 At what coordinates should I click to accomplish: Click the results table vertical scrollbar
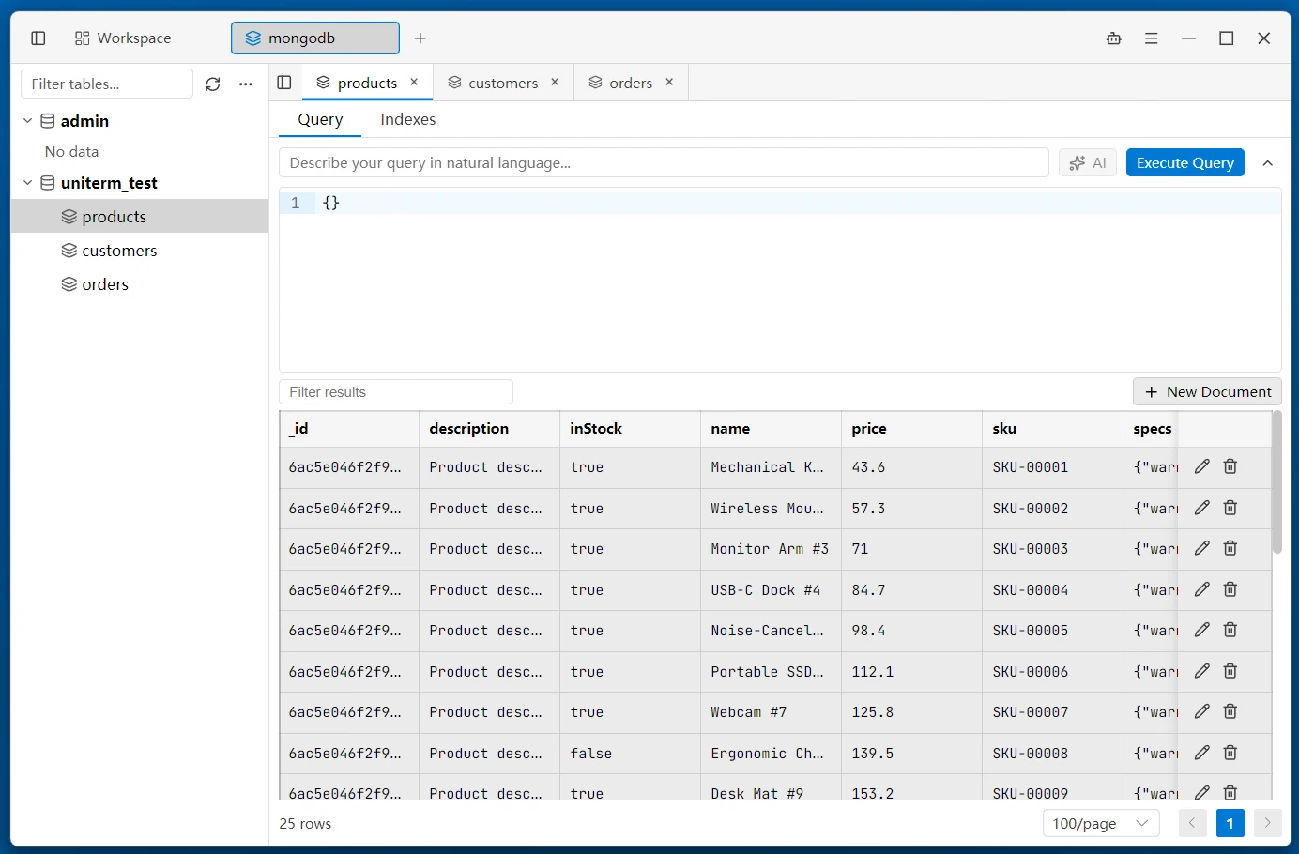[x=1276, y=482]
